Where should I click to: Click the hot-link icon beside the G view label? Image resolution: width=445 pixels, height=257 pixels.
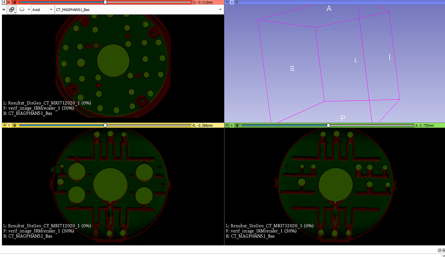[x=237, y=125]
